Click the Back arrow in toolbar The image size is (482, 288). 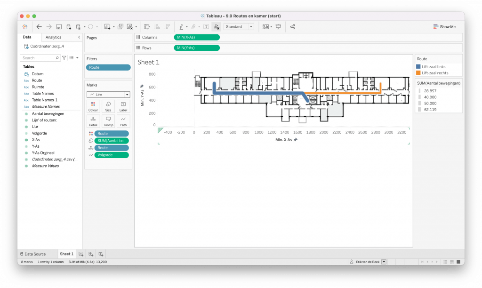[39, 27]
